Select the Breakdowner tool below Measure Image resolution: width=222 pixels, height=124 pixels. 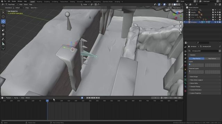coord(3,48)
